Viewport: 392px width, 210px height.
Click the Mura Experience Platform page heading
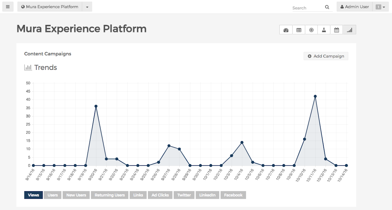coord(82,29)
